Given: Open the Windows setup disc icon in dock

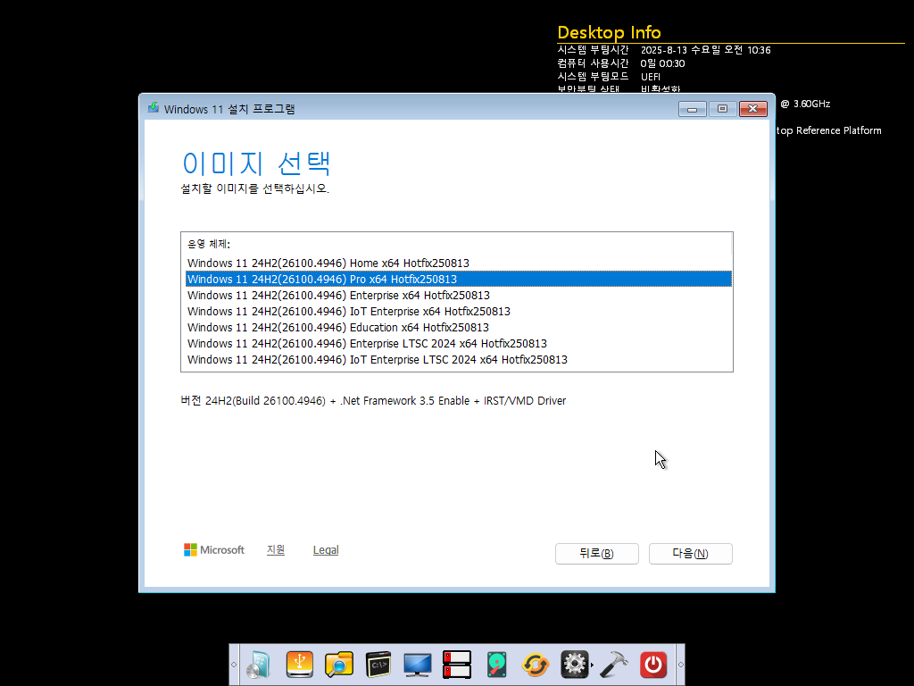Looking at the screenshot, I should (x=259, y=665).
